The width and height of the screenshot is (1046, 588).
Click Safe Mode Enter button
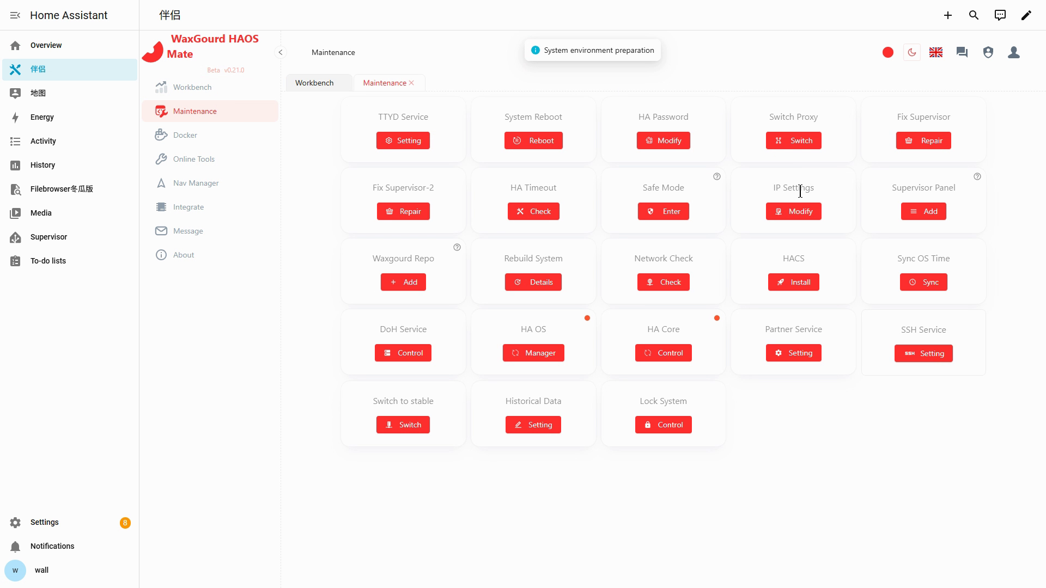(x=664, y=211)
